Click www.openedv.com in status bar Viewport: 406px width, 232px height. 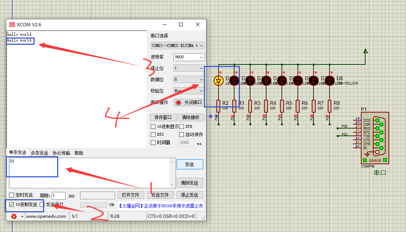(x=46, y=216)
